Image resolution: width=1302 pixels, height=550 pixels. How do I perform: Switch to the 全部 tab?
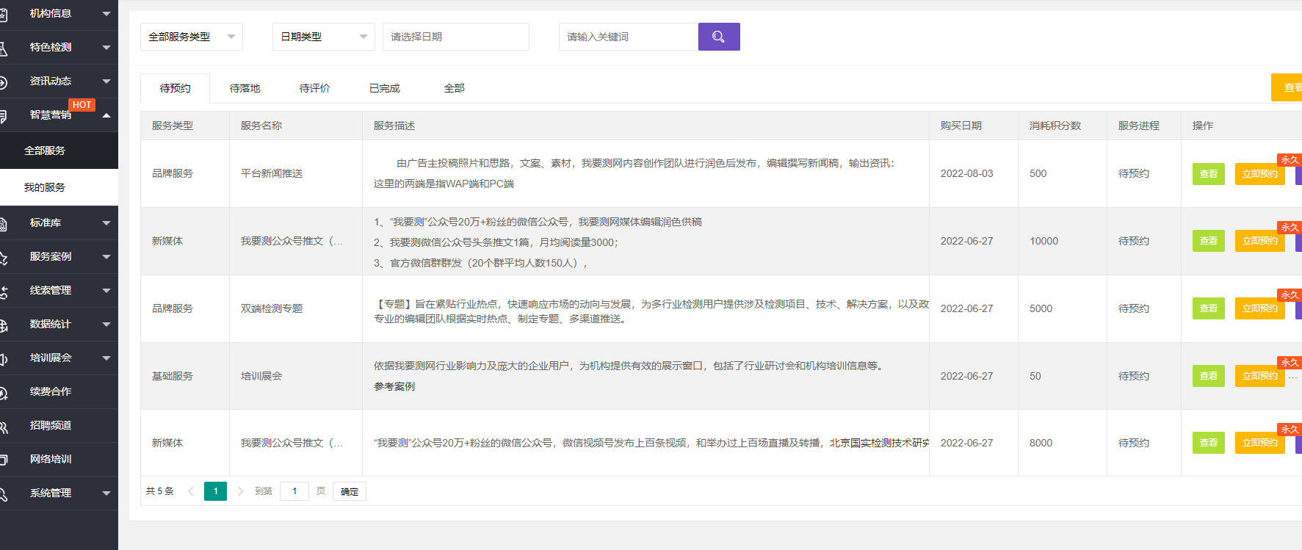454,88
